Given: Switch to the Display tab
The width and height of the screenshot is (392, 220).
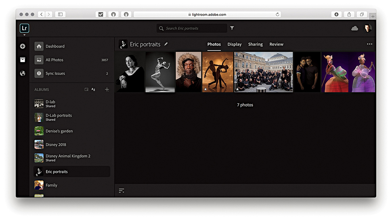Looking at the screenshot, I should click(x=235, y=44).
